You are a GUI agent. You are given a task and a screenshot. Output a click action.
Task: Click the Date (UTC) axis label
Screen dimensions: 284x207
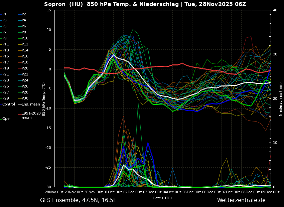(x=162, y=198)
